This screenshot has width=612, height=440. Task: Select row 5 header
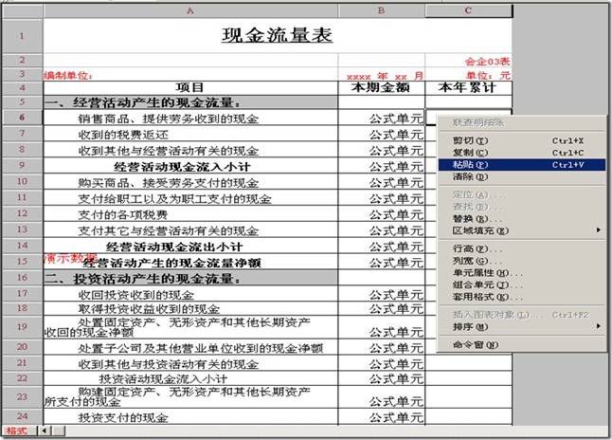pyautogui.click(x=21, y=101)
